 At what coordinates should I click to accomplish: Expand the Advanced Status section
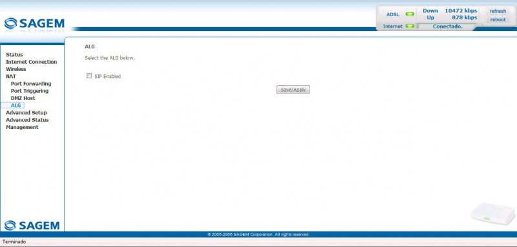[27, 120]
